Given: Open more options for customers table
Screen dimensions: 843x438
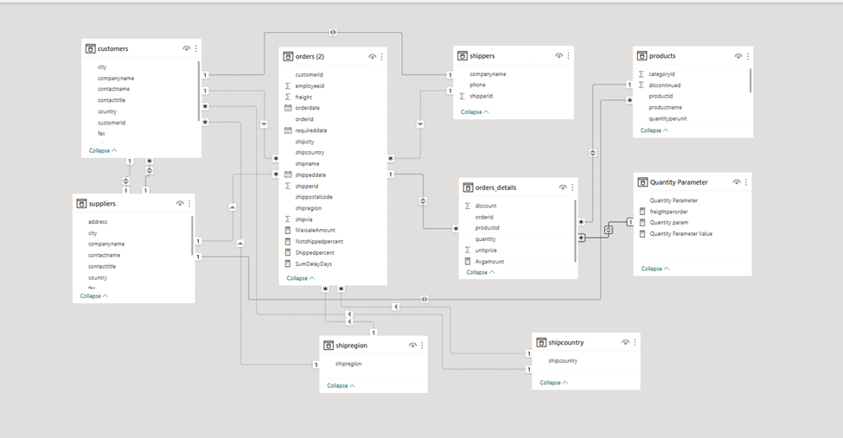Looking at the screenshot, I should click(196, 49).
